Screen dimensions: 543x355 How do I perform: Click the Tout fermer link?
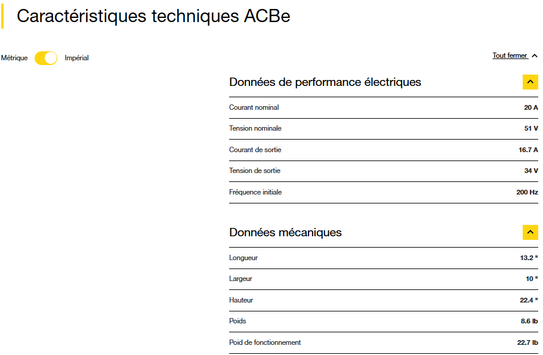510,55
